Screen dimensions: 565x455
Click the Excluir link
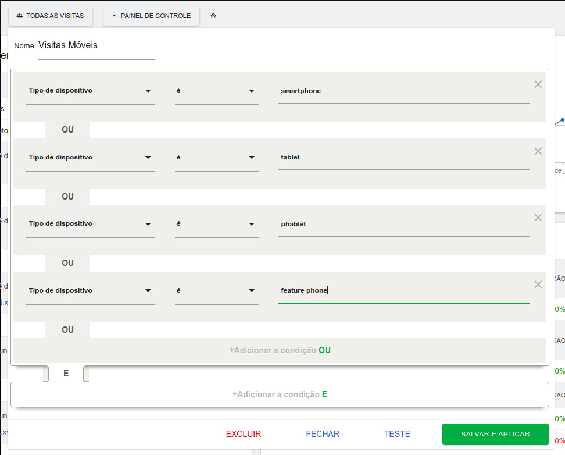(244, 434)
